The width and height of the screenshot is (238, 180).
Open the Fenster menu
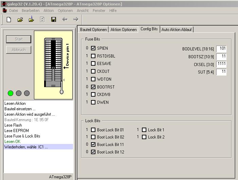[x=99, y=11]
